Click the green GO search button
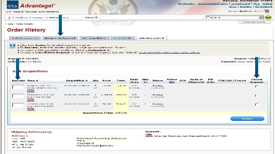Viewport: 275px width, 154px height. (268, 17)
